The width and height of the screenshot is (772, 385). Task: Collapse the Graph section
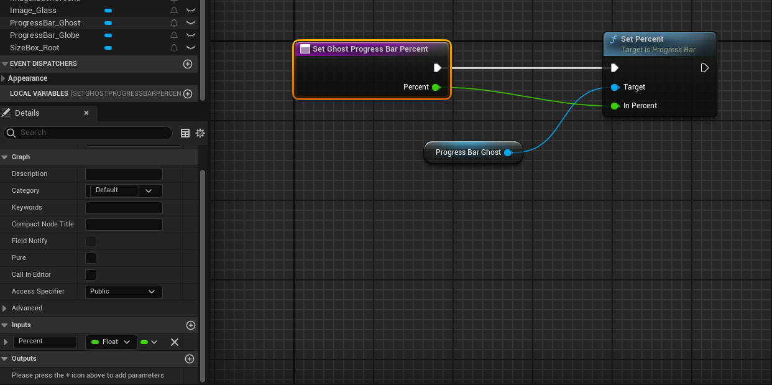point(4,157)
